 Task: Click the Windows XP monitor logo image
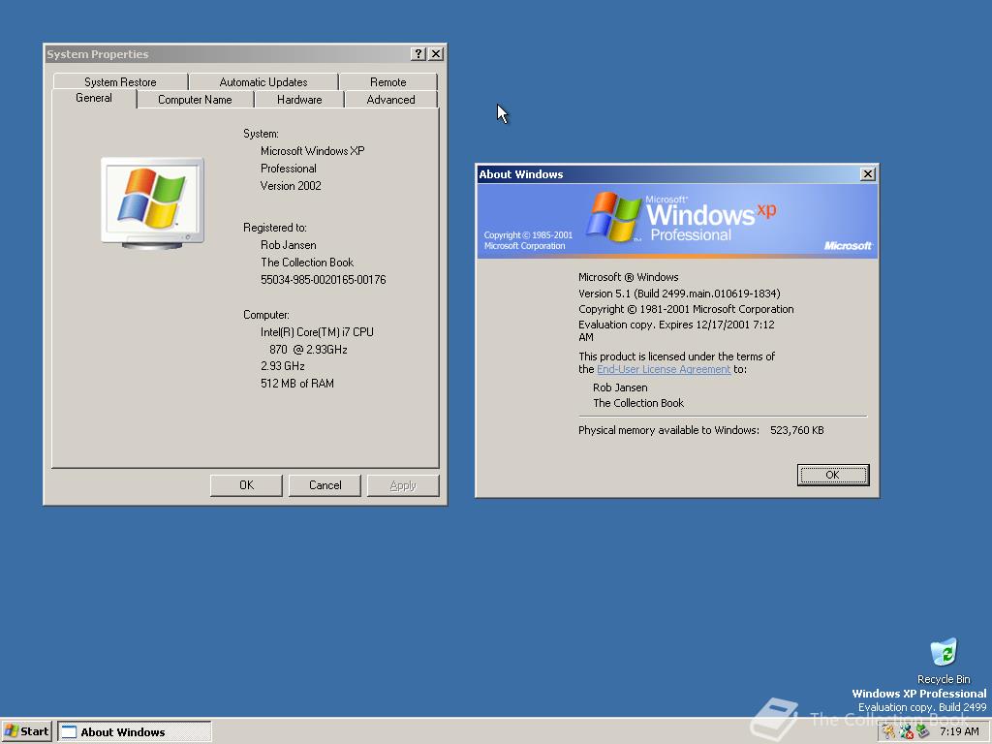pyautogui.click(x=152, y=202)
